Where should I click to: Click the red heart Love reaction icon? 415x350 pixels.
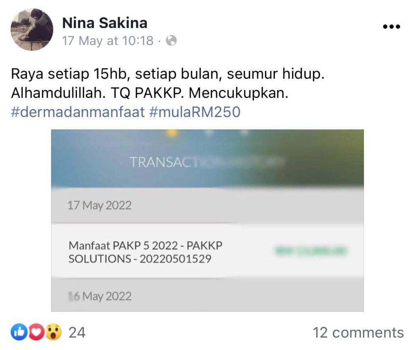coord(36,332)
